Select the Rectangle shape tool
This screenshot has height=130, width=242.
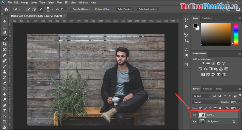(4, 122)
